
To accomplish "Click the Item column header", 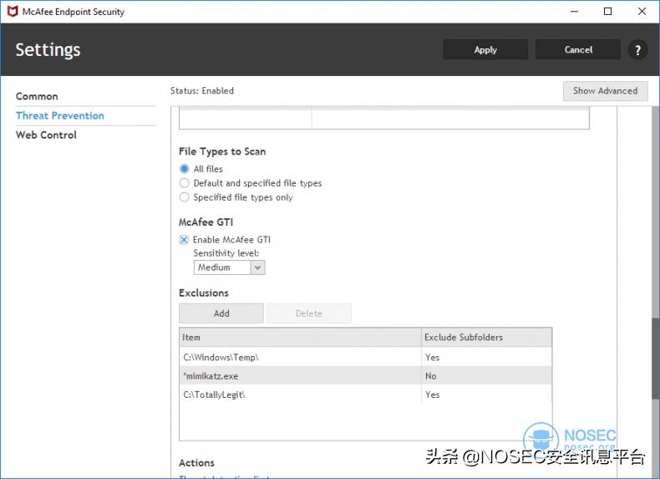I will point(300,338).
